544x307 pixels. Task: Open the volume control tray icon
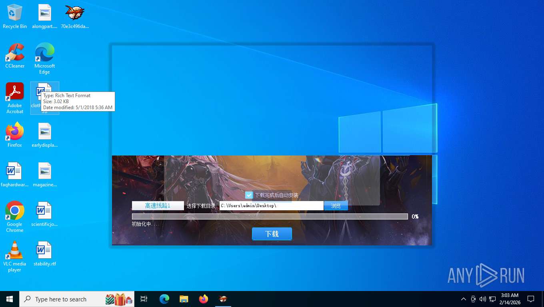(483, 299)
